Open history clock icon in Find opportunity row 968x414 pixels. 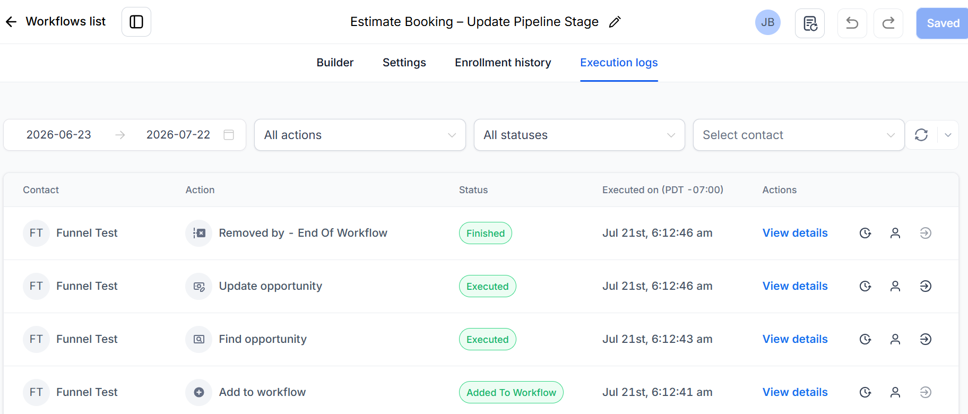(866, 339)
